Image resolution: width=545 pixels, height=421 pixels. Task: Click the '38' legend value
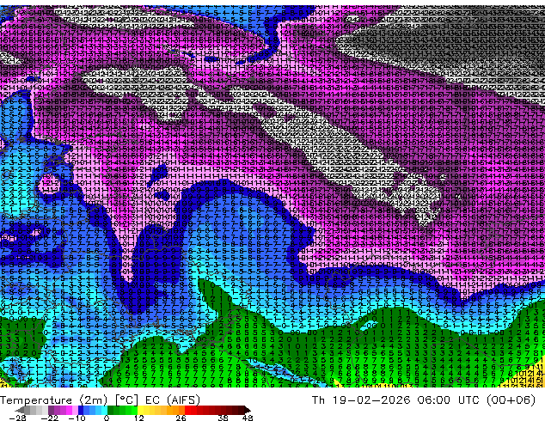pos(224,418)
